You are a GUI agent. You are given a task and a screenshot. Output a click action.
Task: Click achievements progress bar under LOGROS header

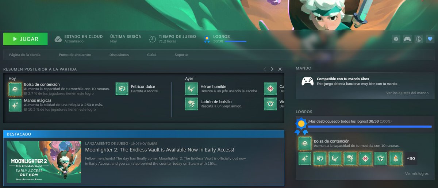[236, 42]
